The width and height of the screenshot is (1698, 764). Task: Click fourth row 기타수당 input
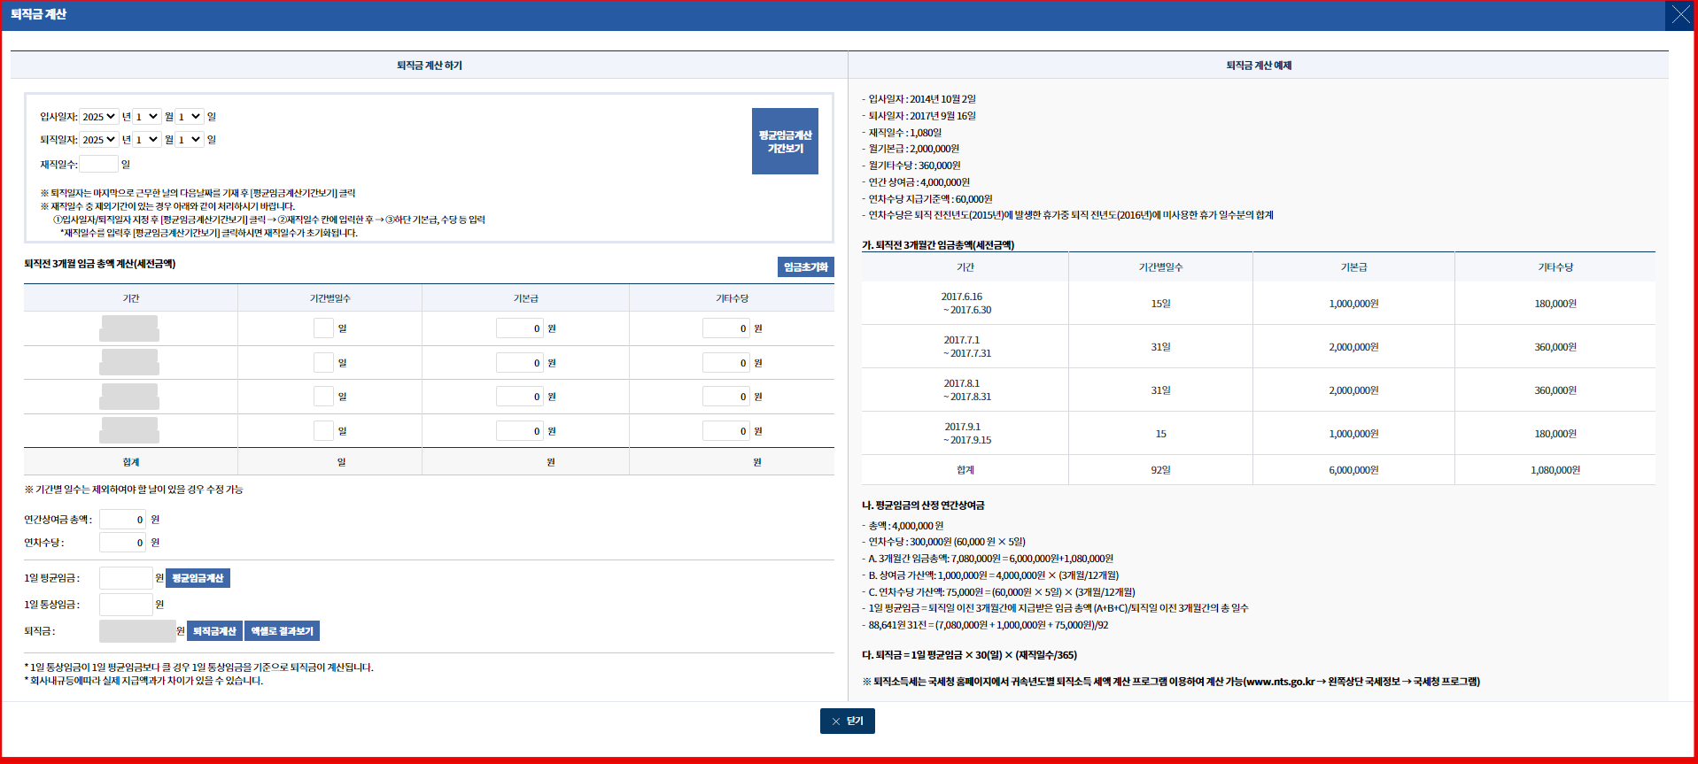point(726,431)
